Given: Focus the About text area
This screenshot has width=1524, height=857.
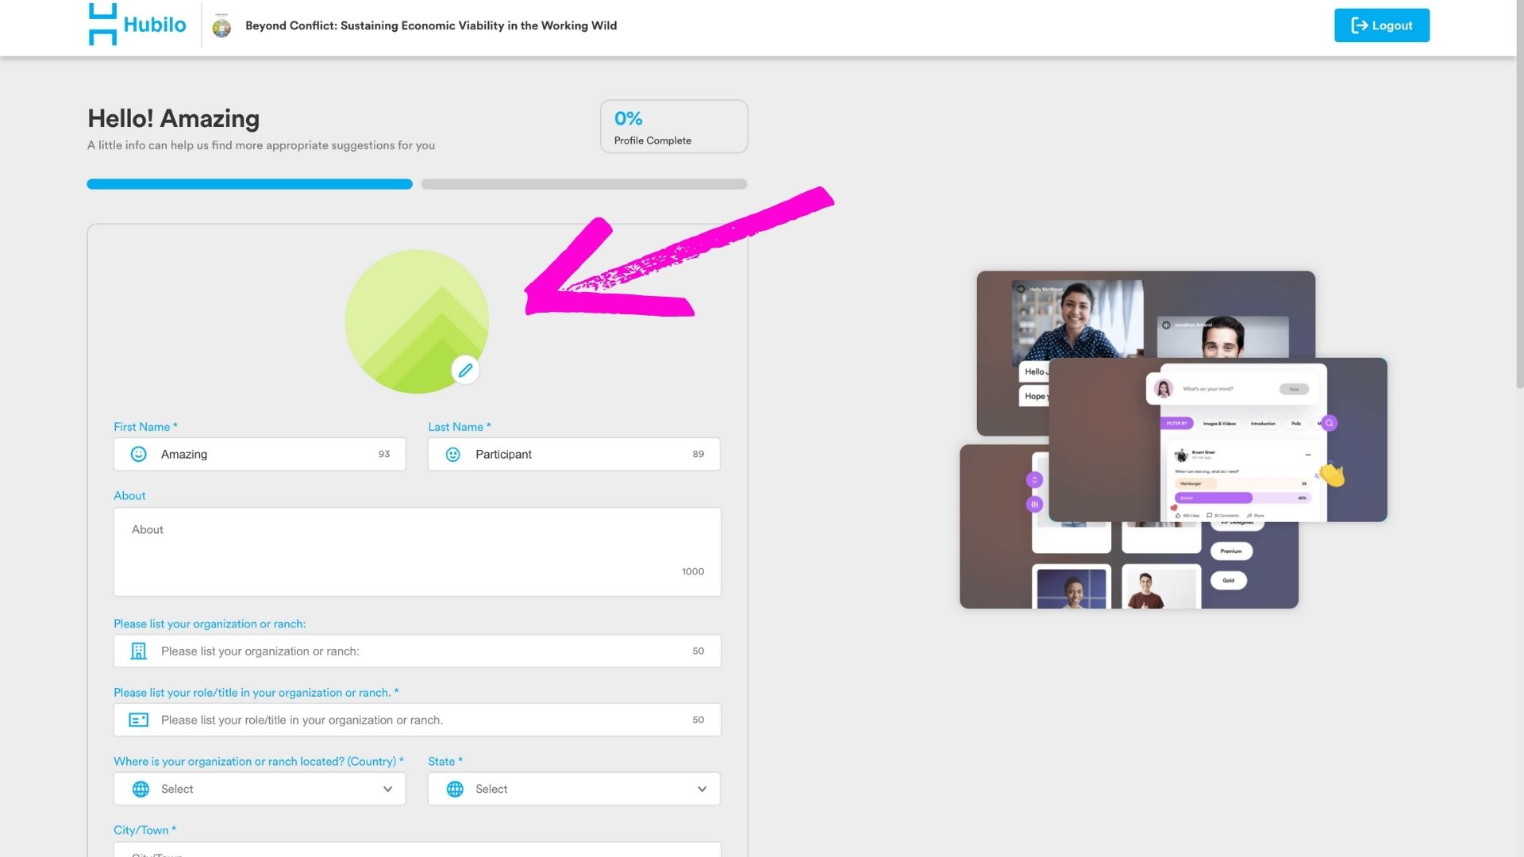Looking at the screenshot, I should click(417, 551).
